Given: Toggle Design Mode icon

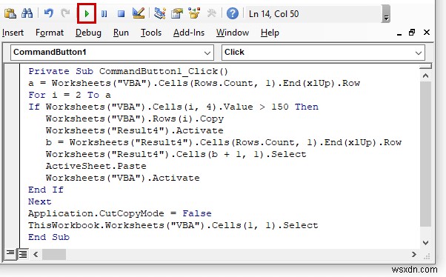Looking at the screenshot, I should pos(139,13).
